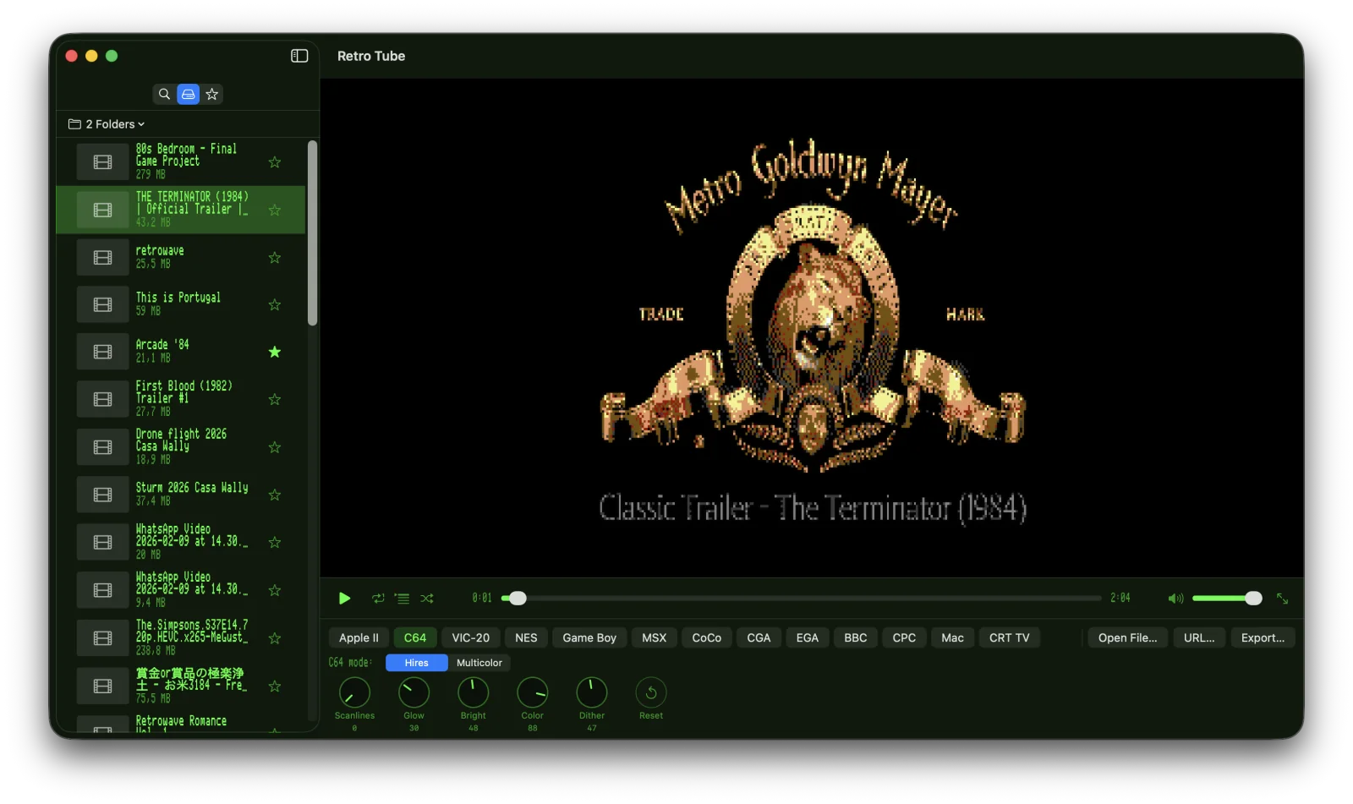The width and height of the screenshot is (1353, 804).
Task: Select Multicolor C64 mode
Action: tap(479, 663)
